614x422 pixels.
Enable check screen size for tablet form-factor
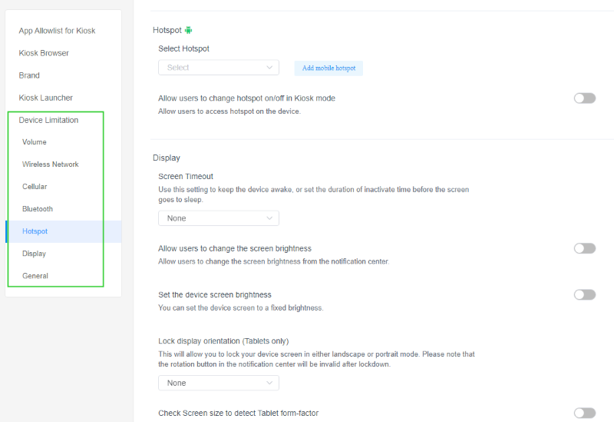point(584,413)
